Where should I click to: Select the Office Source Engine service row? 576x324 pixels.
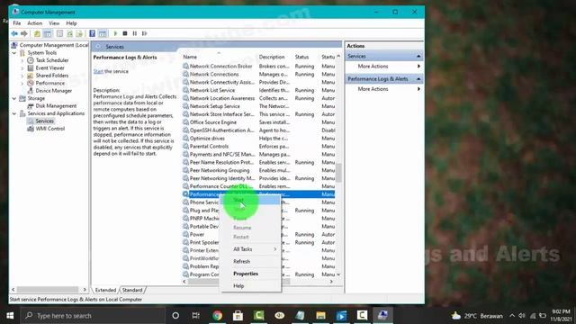pyautogui.click(x=258, y=122)
